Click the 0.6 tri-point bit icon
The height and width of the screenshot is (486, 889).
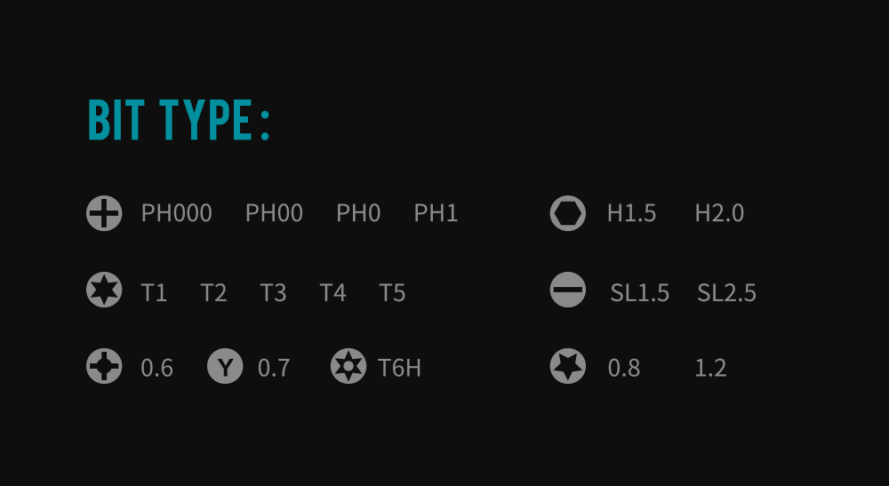104,367
